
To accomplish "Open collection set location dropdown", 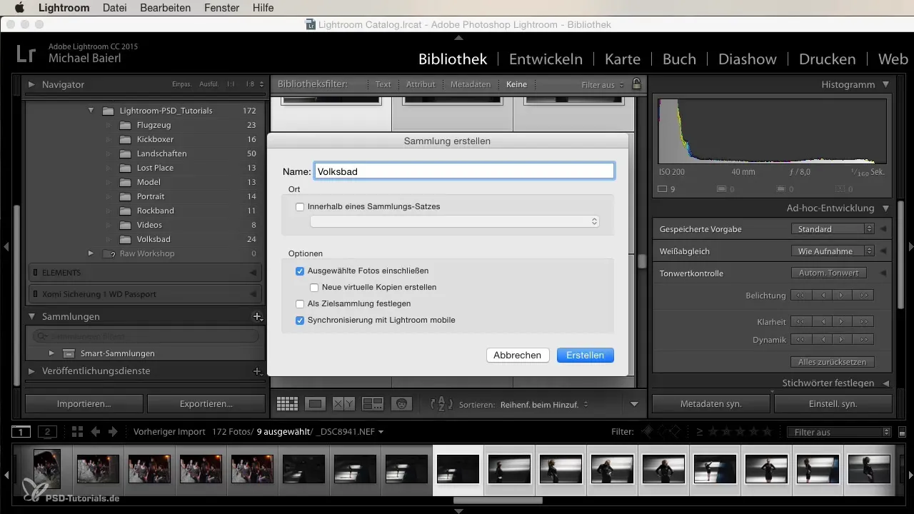I will (x=454, y=222).
